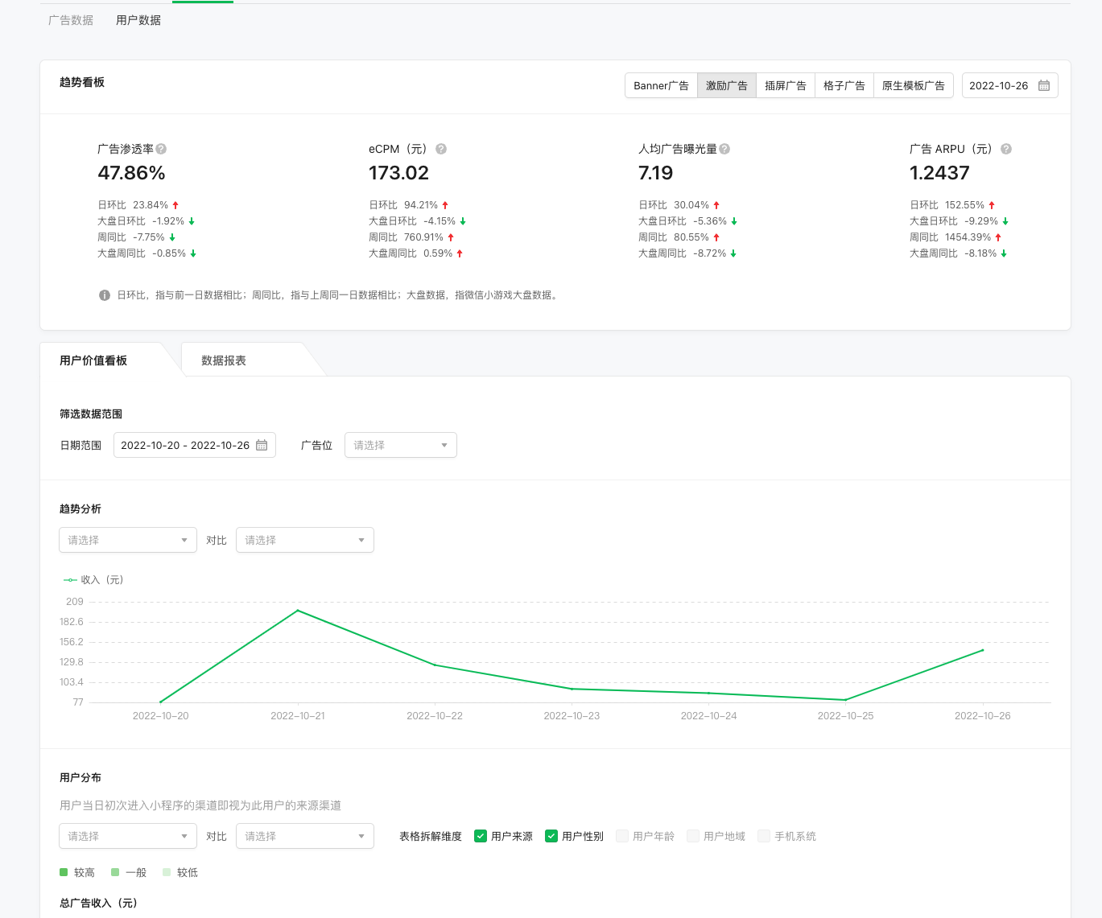Screen dimensions: 1102x918
Task: Click 较高 green legend swatch
Action: (64, 872)
